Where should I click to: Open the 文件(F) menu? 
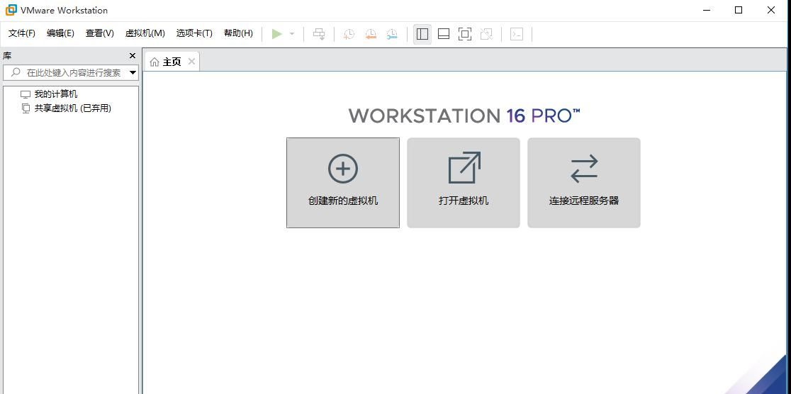click(x=22, y=33)
